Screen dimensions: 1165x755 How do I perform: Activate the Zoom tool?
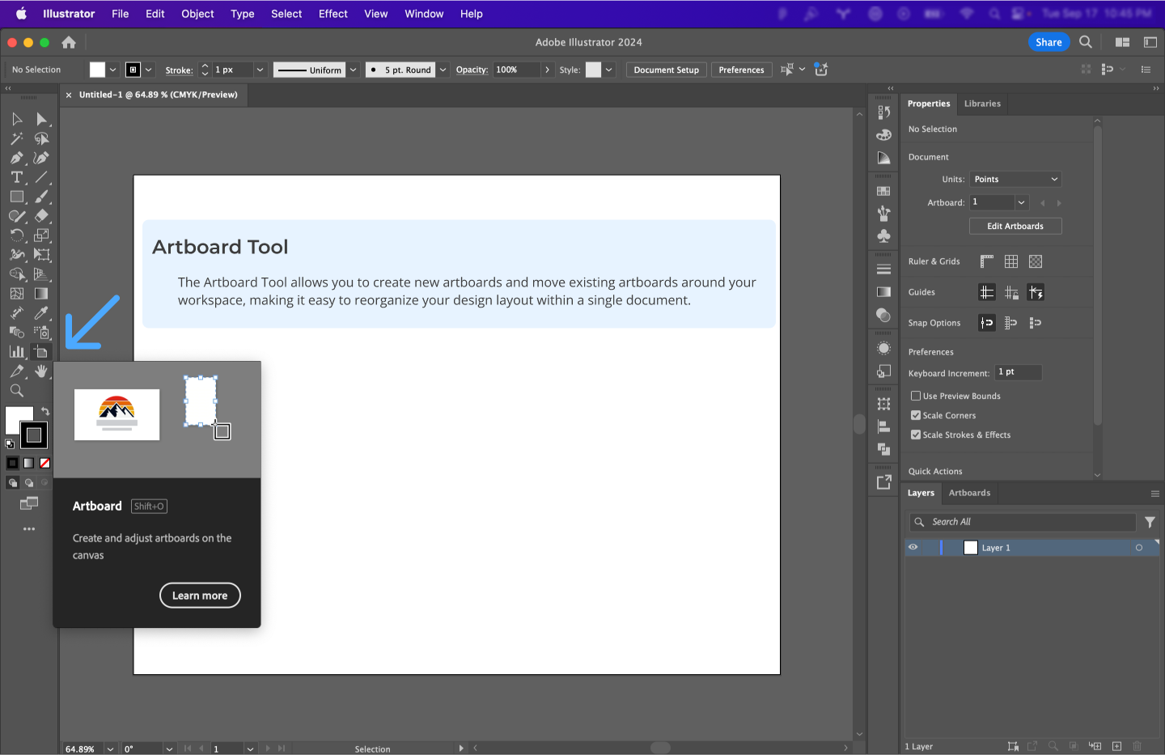(x=16, y=391)
